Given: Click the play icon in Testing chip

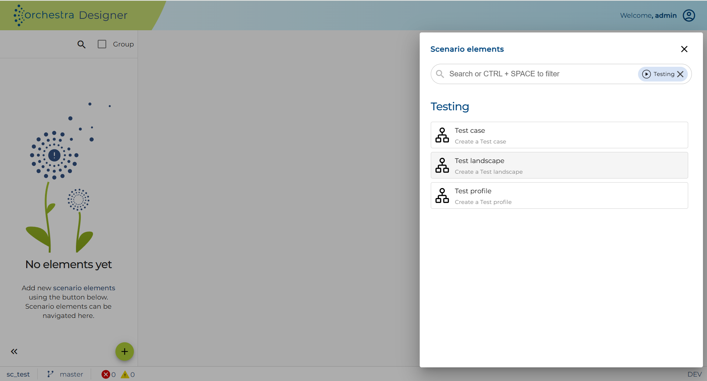Looking at the screenshot, I should pos(646,74).
